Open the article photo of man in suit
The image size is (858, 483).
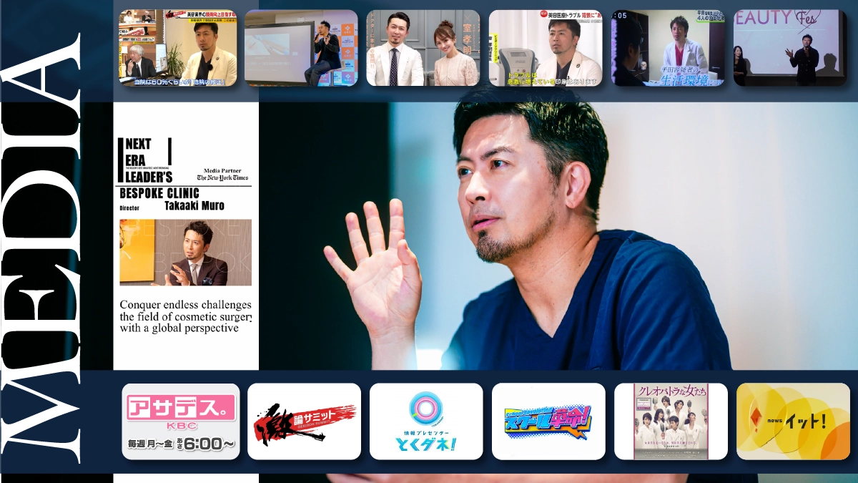coord(185,253)
